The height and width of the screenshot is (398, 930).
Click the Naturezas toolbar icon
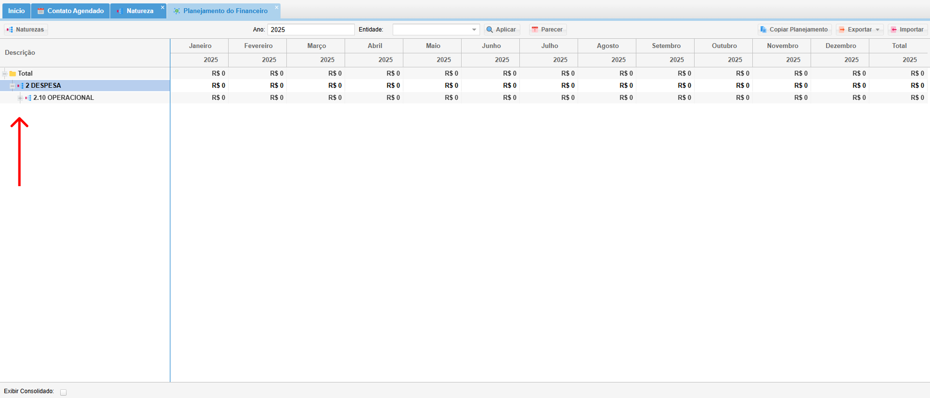(10, 30)
